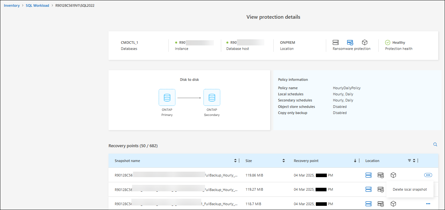Viewport: 445px width, 210px height.
Task: Open the first row's three-dot actions menu
Action: coord(428,175)
